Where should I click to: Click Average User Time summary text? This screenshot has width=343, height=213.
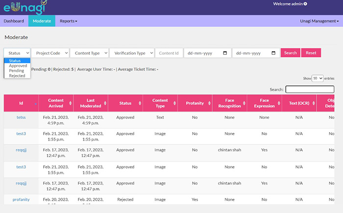96,70
